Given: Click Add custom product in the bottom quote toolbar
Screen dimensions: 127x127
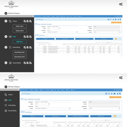Looking at the screenshot, I should (x=55, y=116).
